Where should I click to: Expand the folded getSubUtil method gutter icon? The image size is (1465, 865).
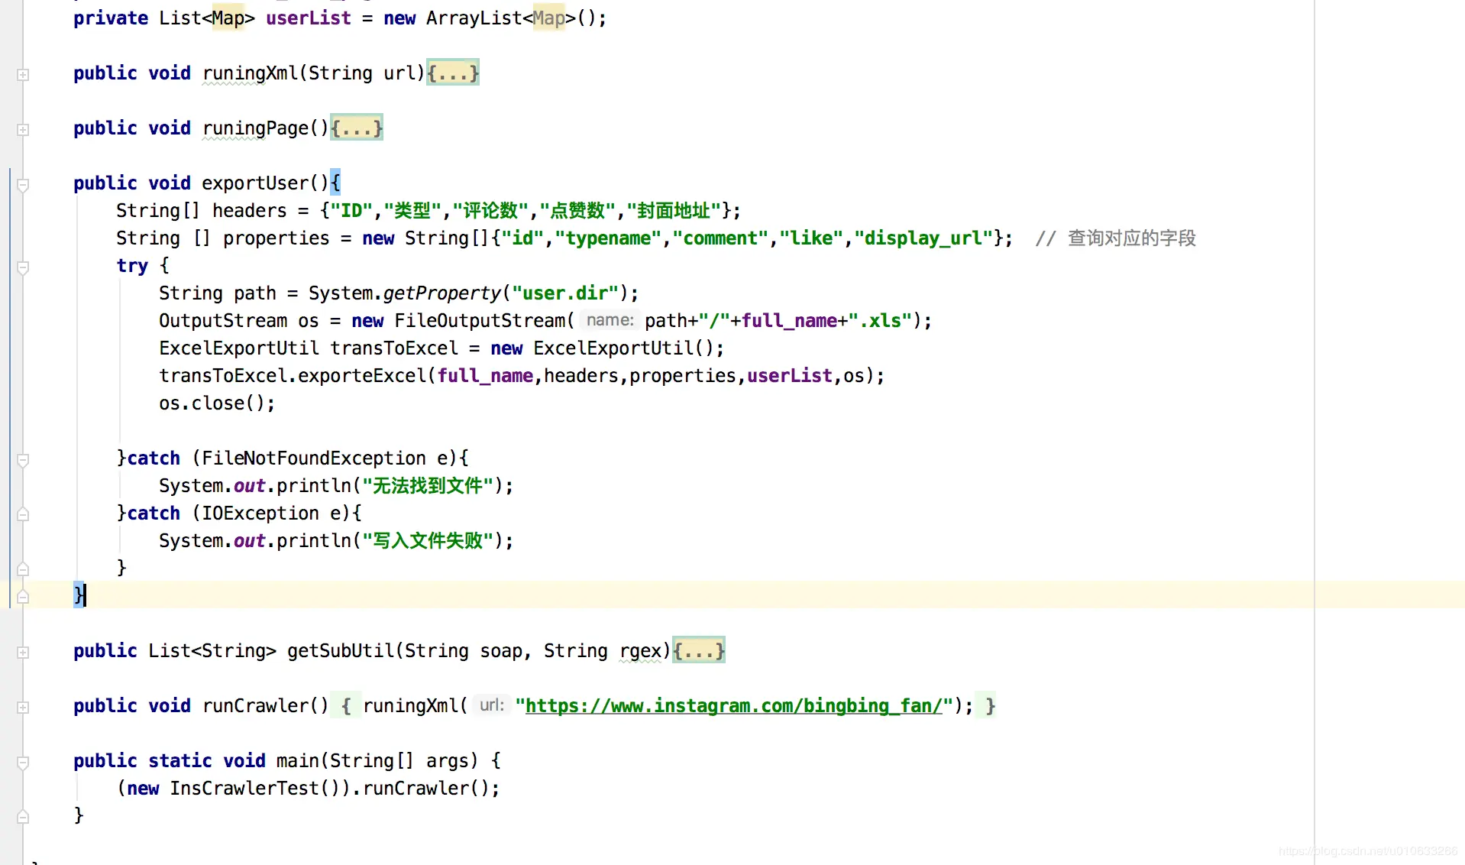(x=23, y=653)
